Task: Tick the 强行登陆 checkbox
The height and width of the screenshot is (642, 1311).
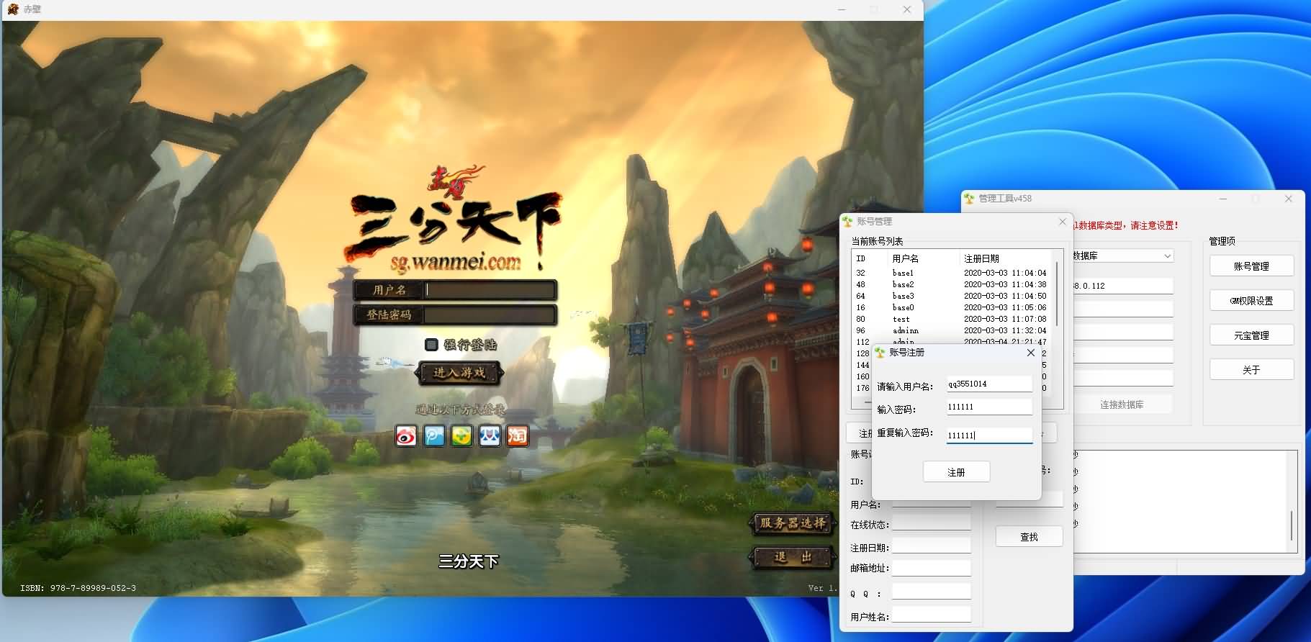Action: [431, 345]
